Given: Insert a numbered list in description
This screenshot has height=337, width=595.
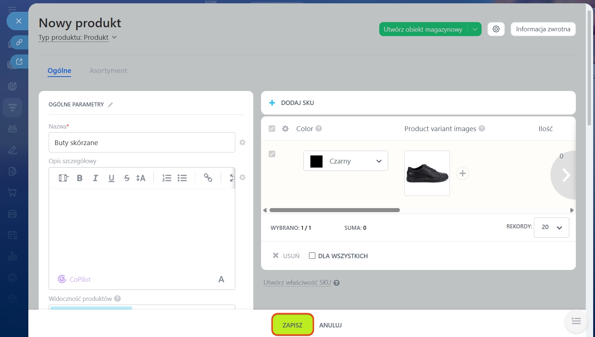Looking at the screenshot, I should [x=166, y=178].
